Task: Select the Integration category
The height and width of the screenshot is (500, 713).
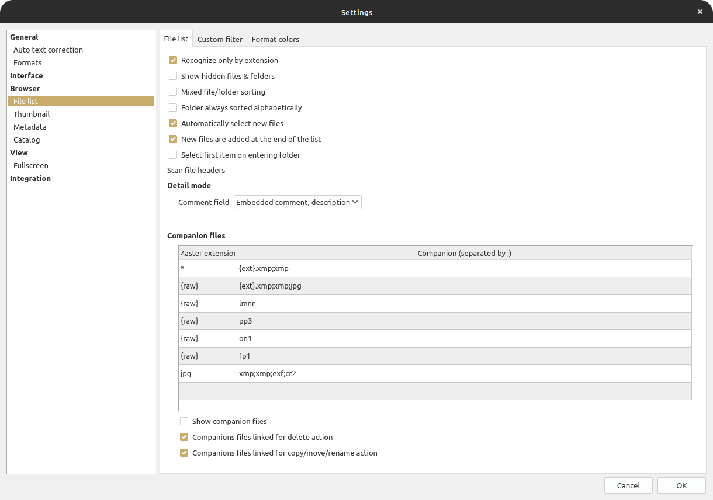Action: pos(30,178)
